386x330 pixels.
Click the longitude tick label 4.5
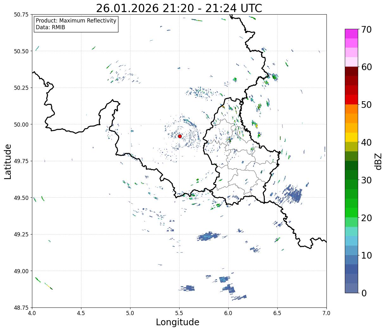[x=81, y=313]
